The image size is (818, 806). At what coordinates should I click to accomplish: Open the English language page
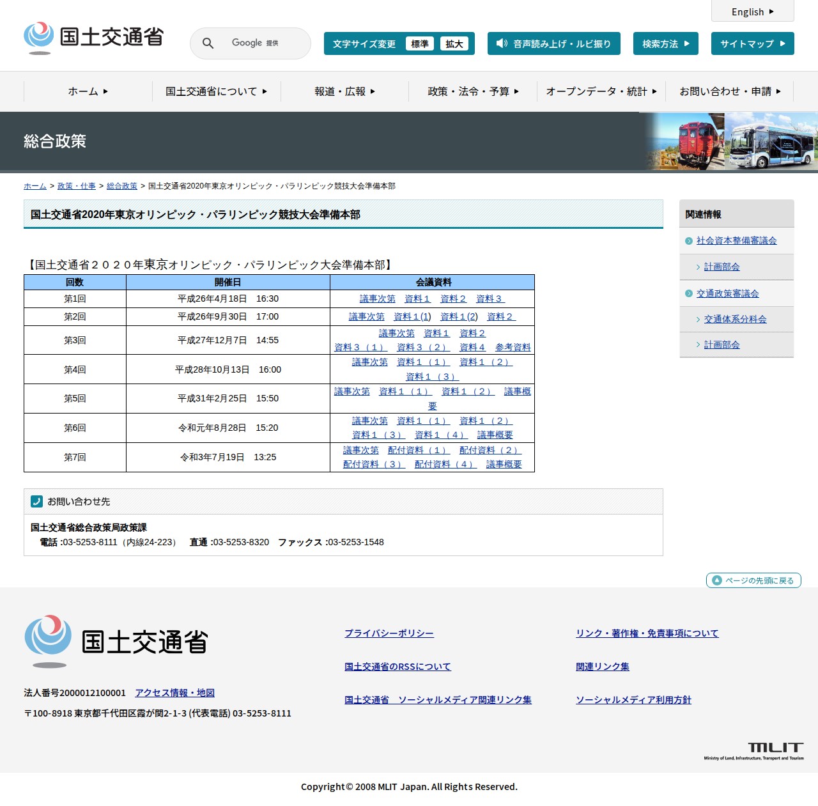click(x=753, y=12)
